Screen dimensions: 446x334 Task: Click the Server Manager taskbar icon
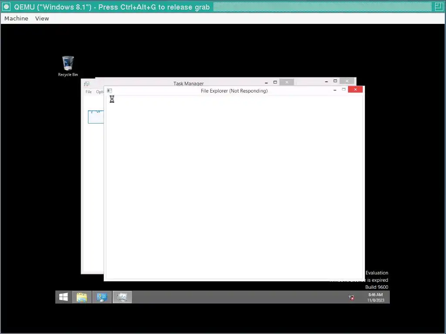[102, 297]
